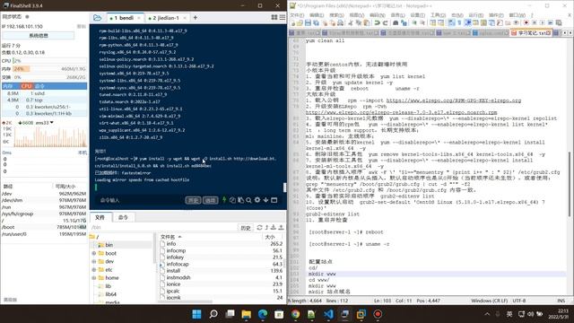574x323 pixels.
Task: Click the paste icon in terminal toolbar
Action: (240, 200)
